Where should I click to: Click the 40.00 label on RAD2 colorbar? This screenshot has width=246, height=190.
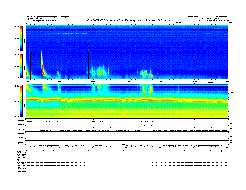17,27
